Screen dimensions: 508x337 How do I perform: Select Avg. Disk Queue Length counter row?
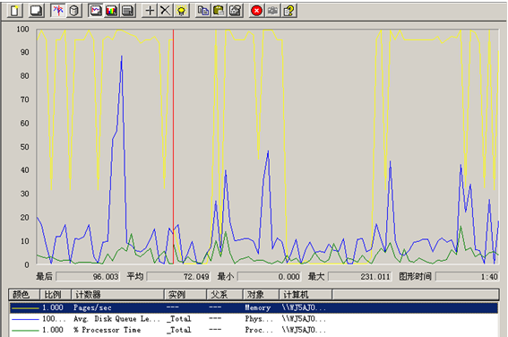(254, 318)
